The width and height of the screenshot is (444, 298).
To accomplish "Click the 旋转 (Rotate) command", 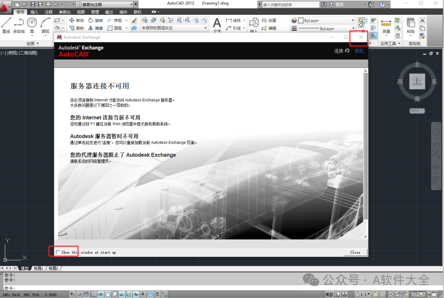I will pos(95,21).
